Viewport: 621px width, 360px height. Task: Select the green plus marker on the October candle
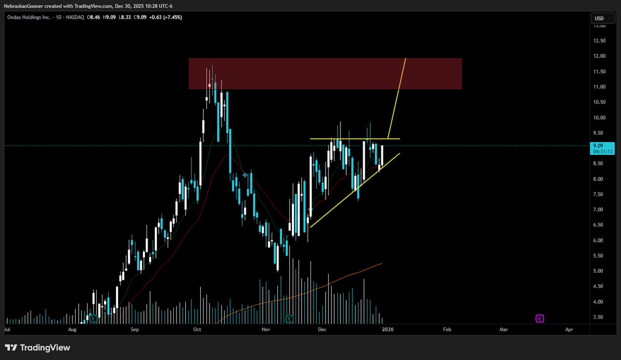pyautogui.click(x=244, y=176)
